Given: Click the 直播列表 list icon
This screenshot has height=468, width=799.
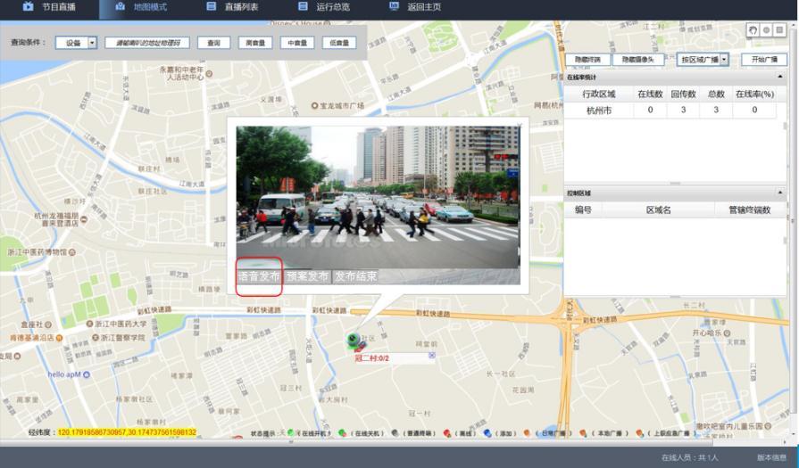Looking at the screenshot, I should [211, 6].
